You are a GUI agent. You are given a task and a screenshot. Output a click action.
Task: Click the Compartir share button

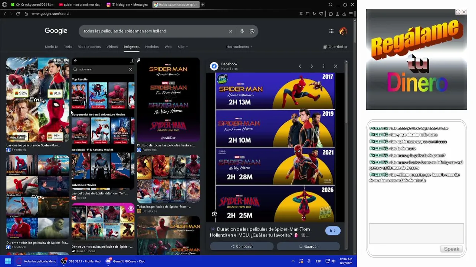pyautogui.click(x=242, y=247)
